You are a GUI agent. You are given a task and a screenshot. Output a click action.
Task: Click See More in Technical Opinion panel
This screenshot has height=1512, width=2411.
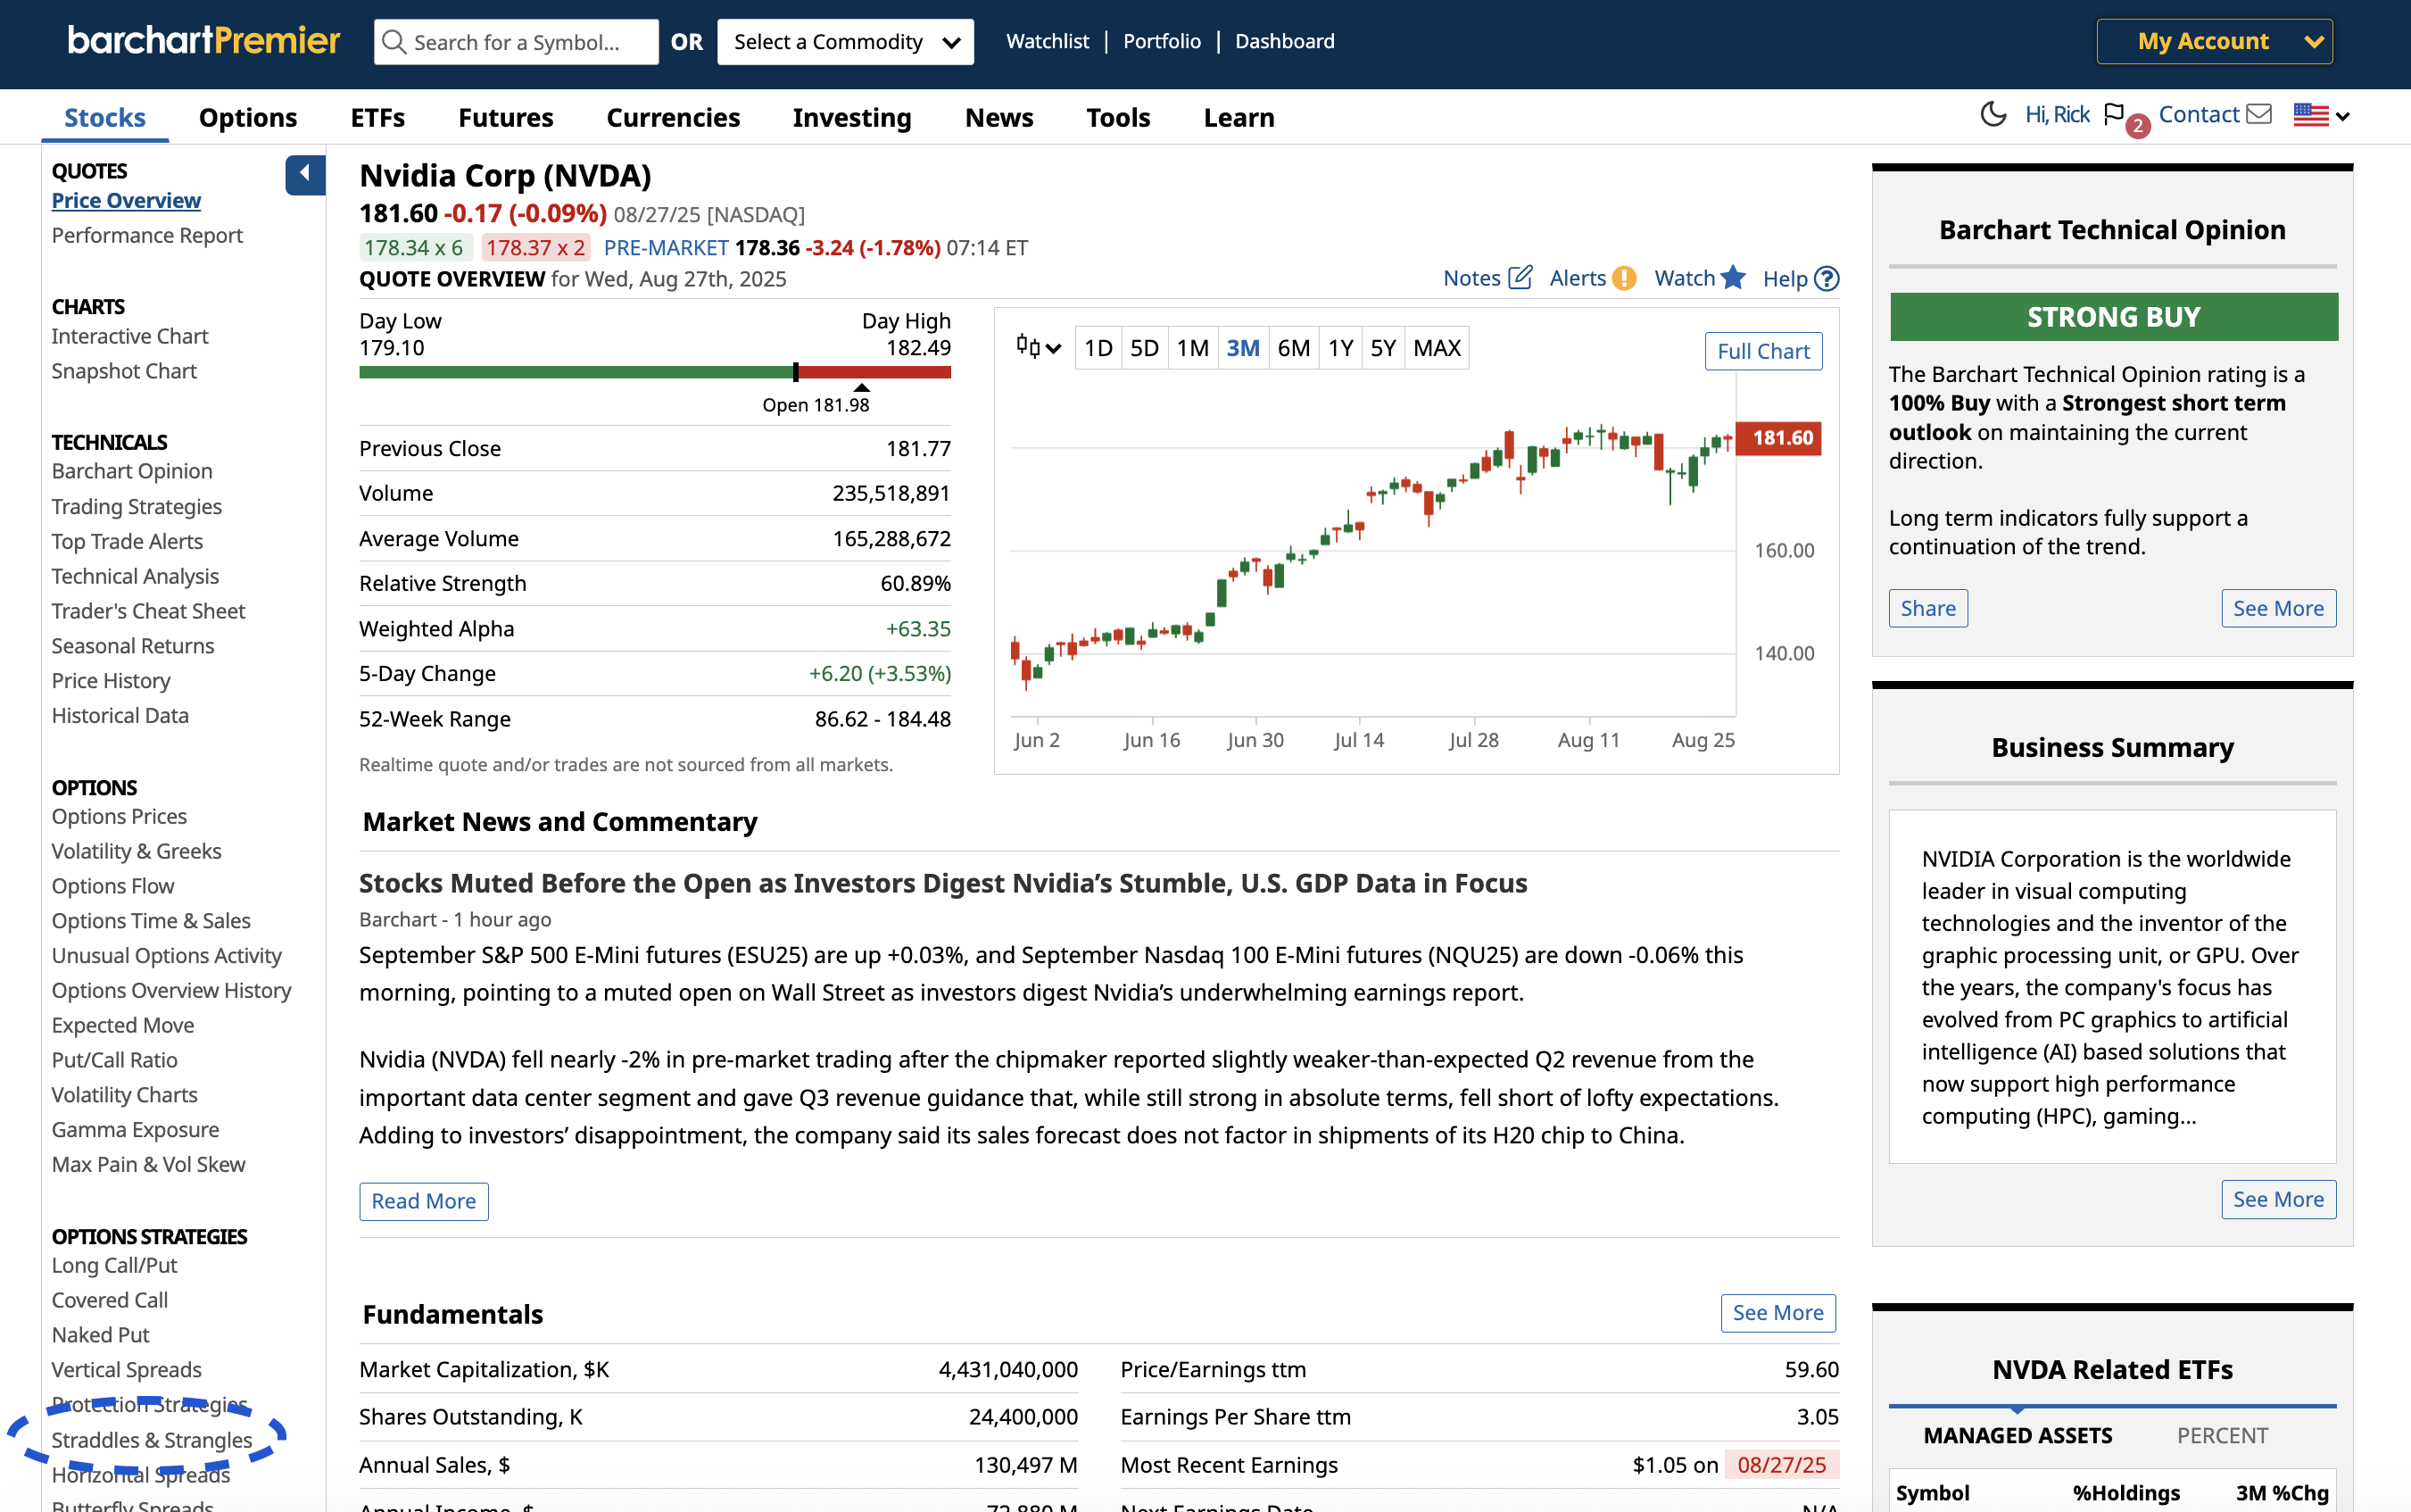pos(2278,608)
